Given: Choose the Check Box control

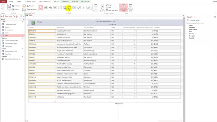Looking at the screenshot, I should [79, 7].
